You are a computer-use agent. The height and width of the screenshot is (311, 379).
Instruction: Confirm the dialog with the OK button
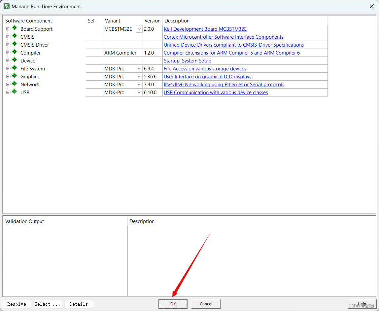pyautogui.click(x=173, y=304)
